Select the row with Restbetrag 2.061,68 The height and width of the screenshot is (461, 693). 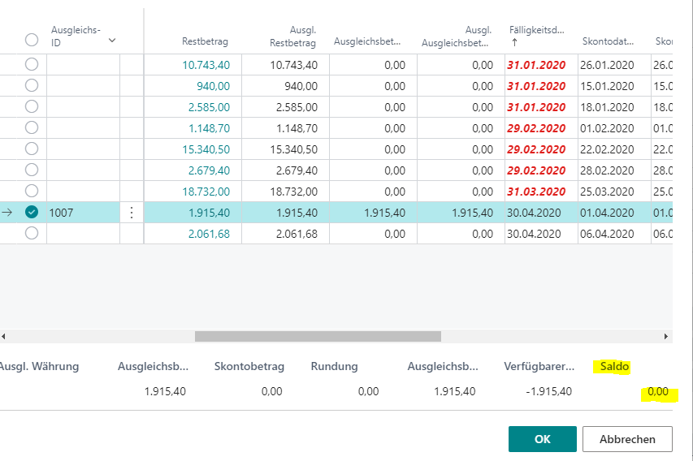pos(32,234)
